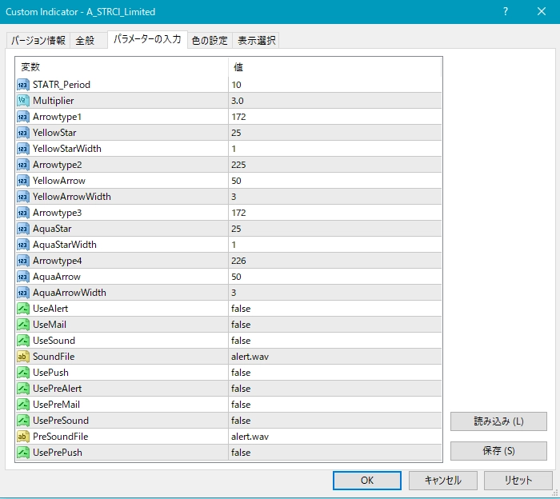
Task: Click the integer icon beside STATR_Period
Action: pos(23,85)
